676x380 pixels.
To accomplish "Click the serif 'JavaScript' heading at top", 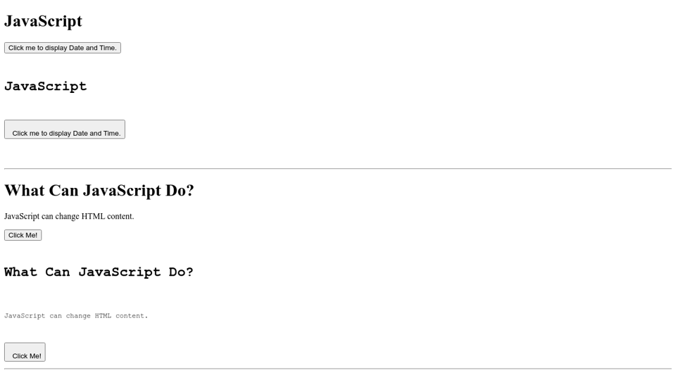I will coord(43,21).
